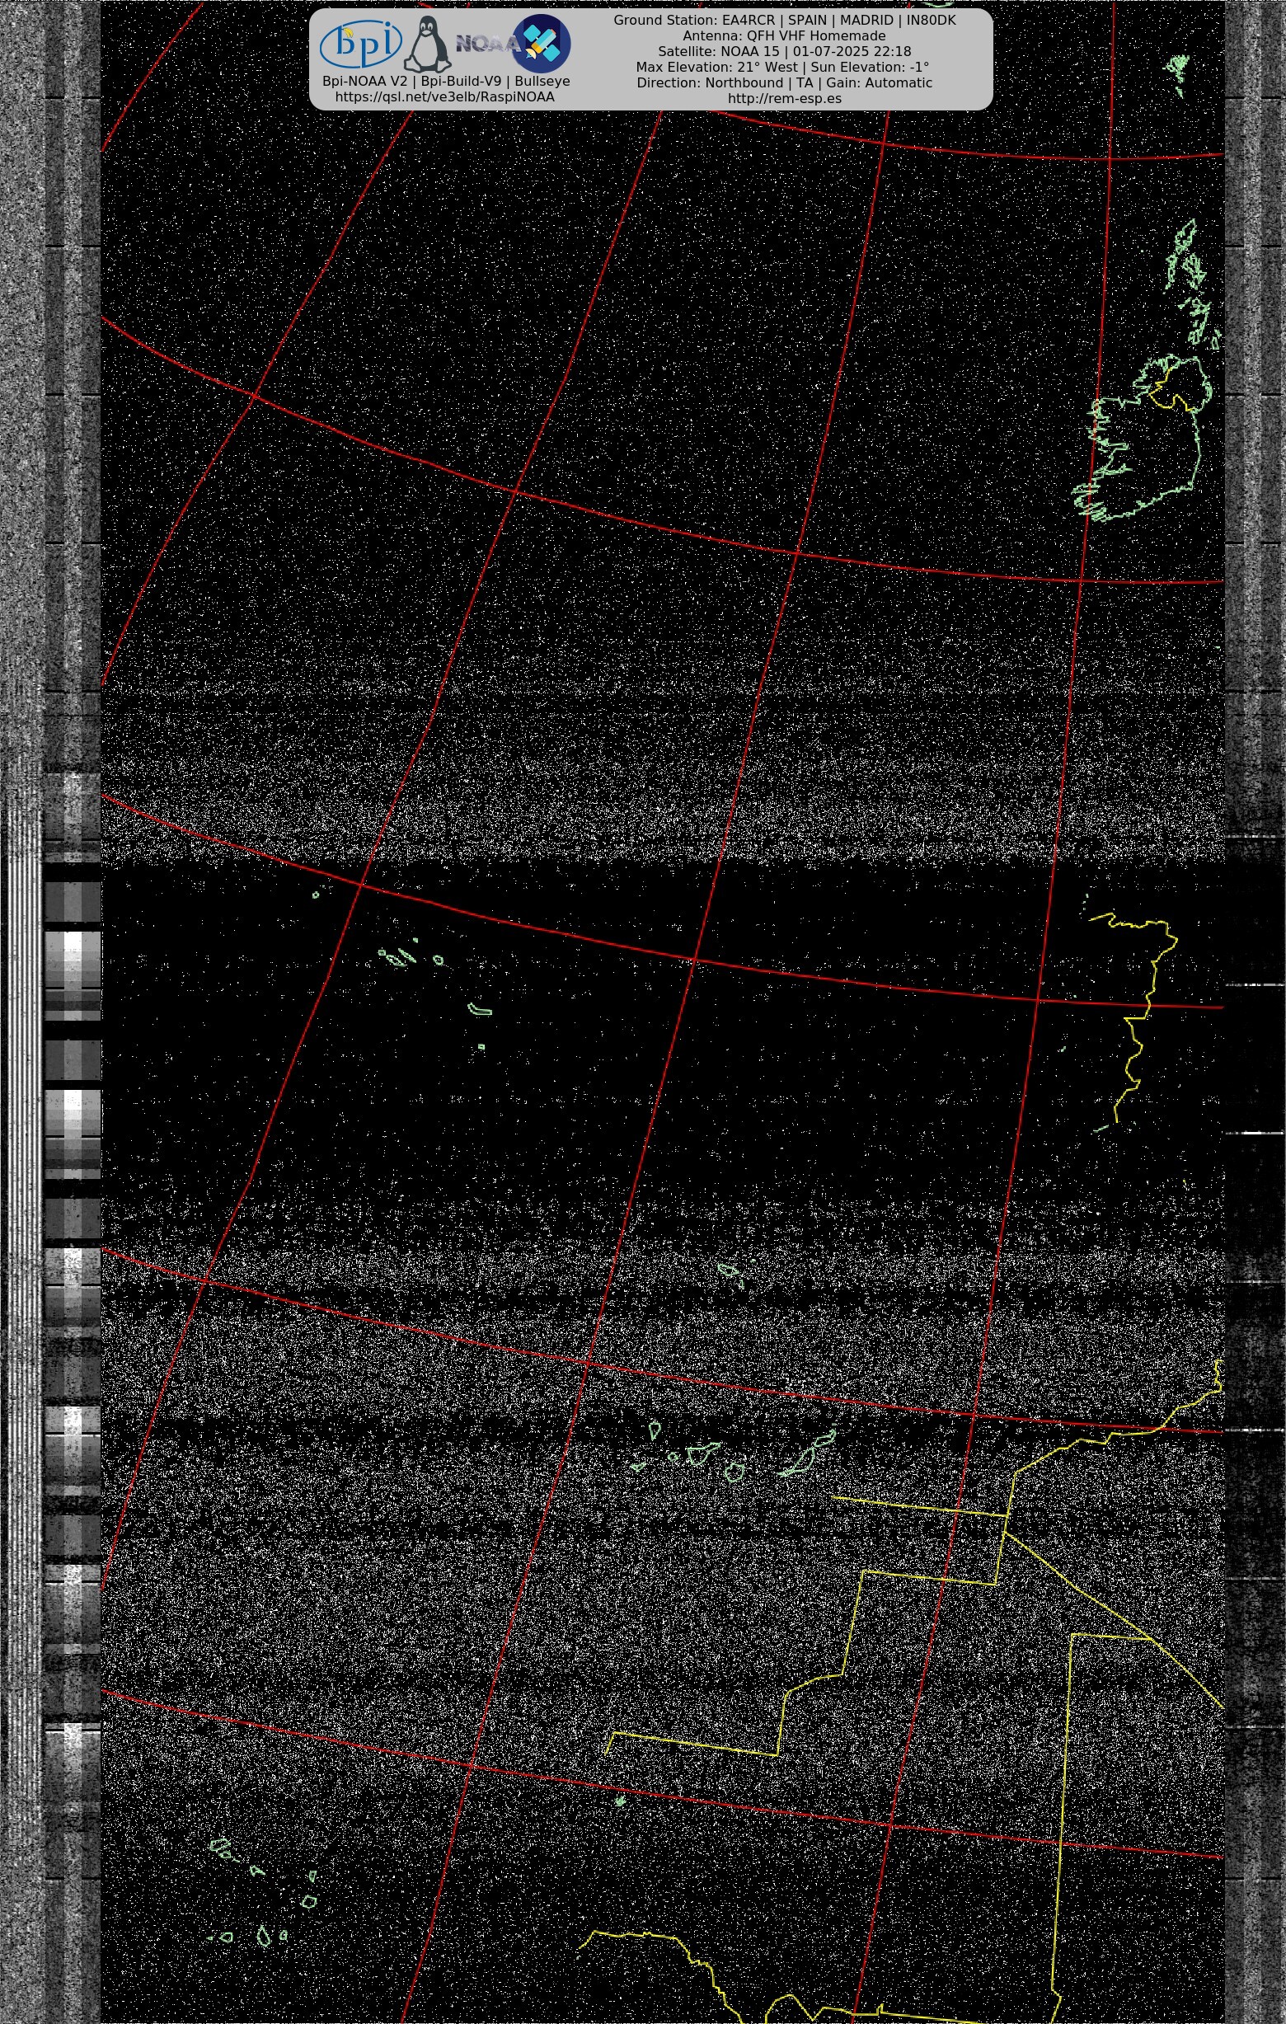Click the 'Antenna: QFH VHF Homemade' line

tap(784, 36)
